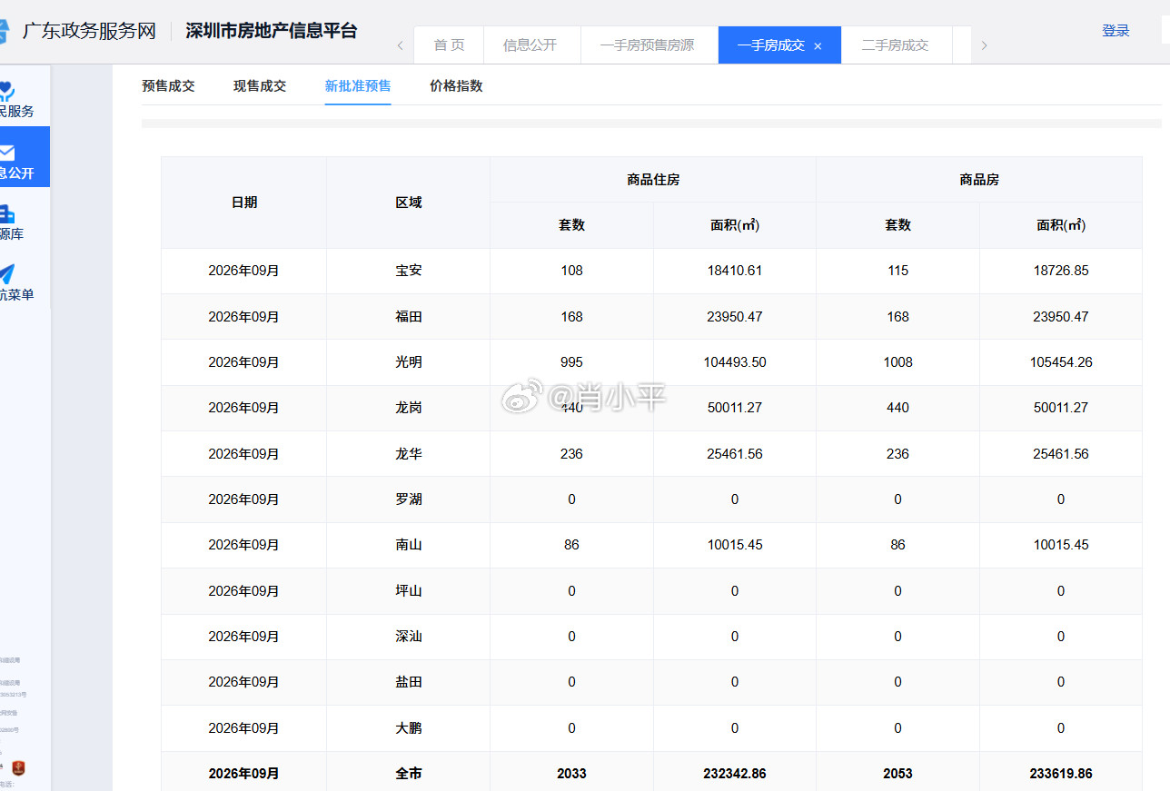
Task: Click the 2026年09月 date in 宝安 row
Action: pyautogui.click(x=244, y=271)
